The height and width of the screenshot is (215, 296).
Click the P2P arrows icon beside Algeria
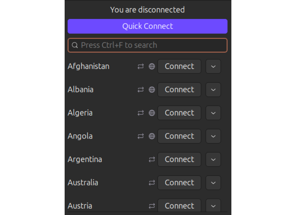(x=141, y=113)
